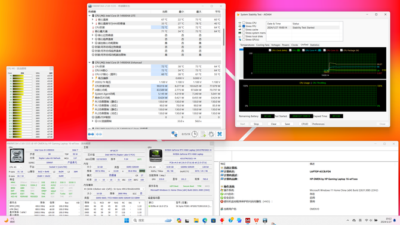400x225 pixels.
Task: Open Task View from the taskbar
Action: coord(187,220)
